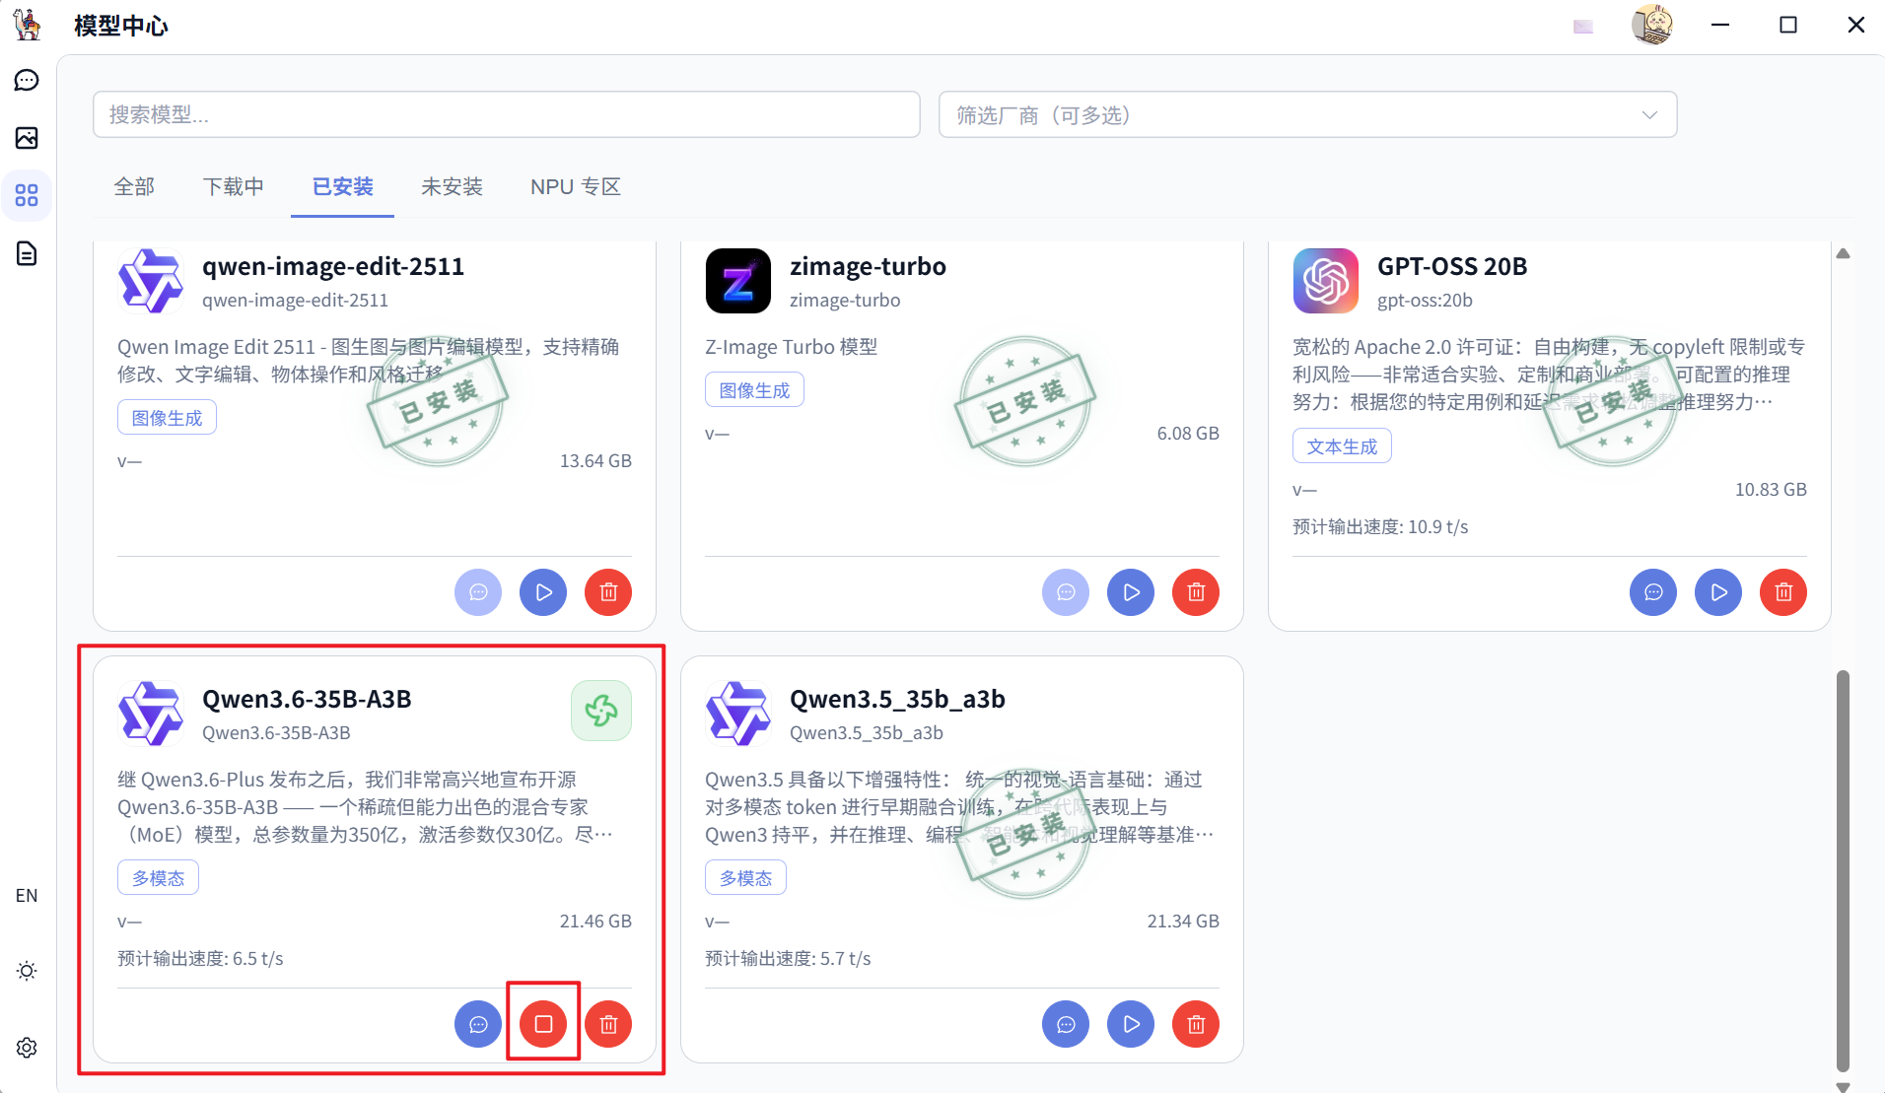Delete the qwen-image-edit-2511 model
Viewport: 1885px width, 1093px height.
(x=608, y=592)
